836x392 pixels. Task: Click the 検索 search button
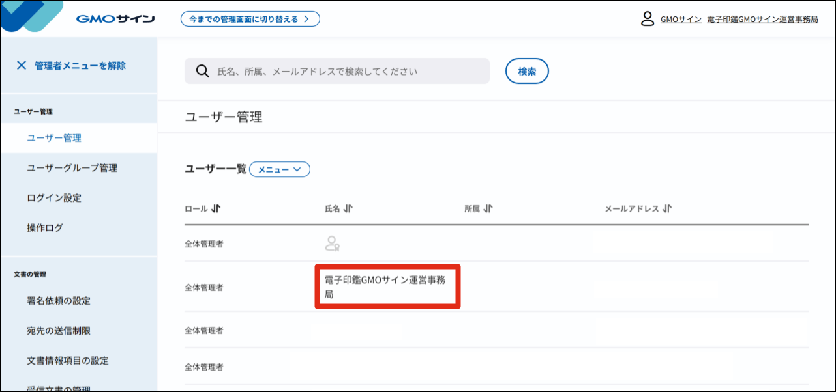[x=526, y=71]
